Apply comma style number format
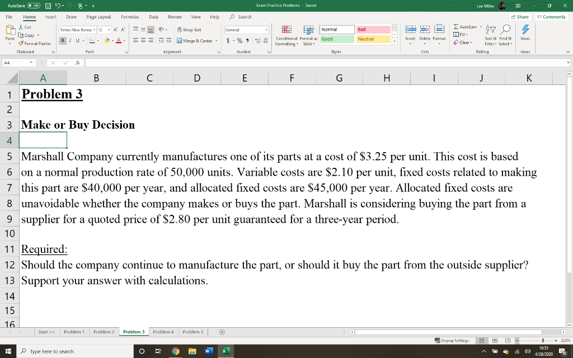Viewport: 573px width, 358px height. coord(247,40)
